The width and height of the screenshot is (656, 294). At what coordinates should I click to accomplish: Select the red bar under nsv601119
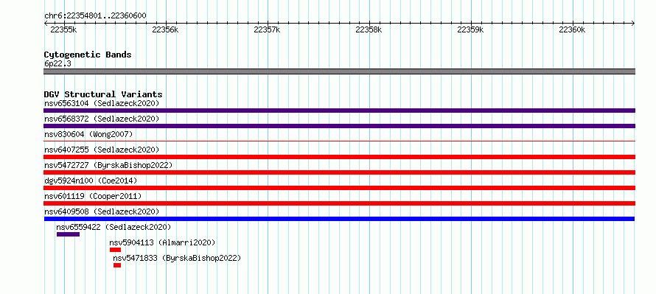click(x=339, y=203)
